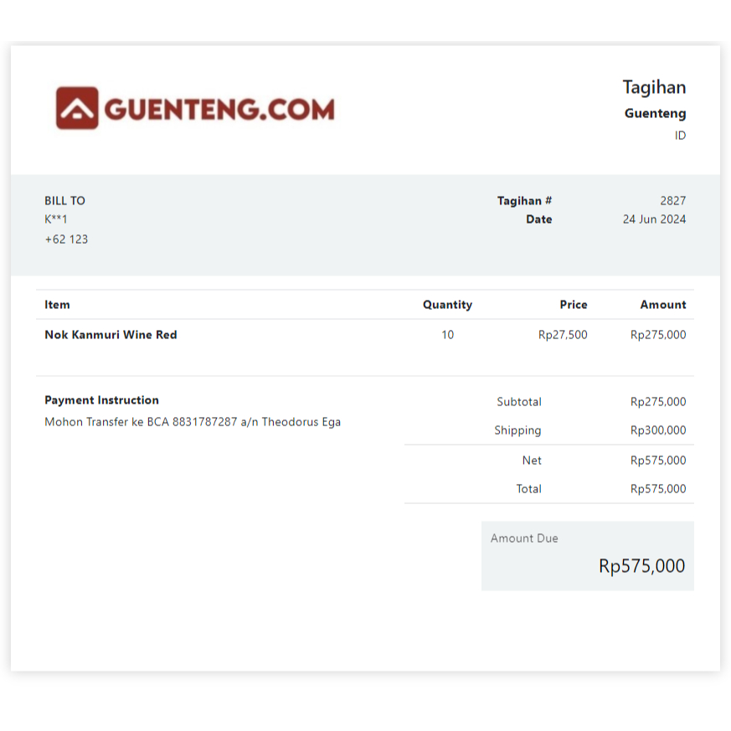Click the Item column header
Screen dimensions: 731x731
tap(57, 305)
